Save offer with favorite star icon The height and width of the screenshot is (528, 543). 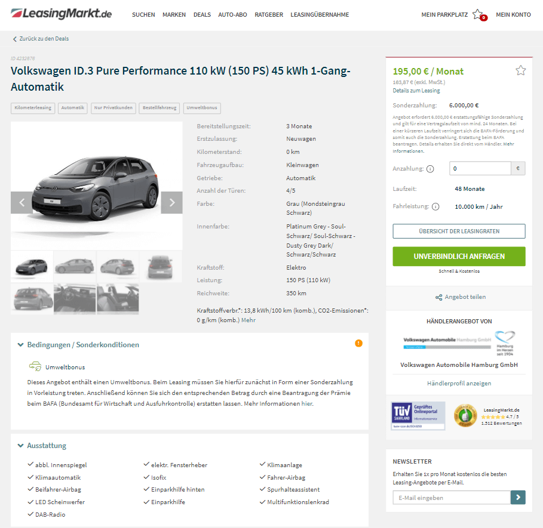(520, 70)
